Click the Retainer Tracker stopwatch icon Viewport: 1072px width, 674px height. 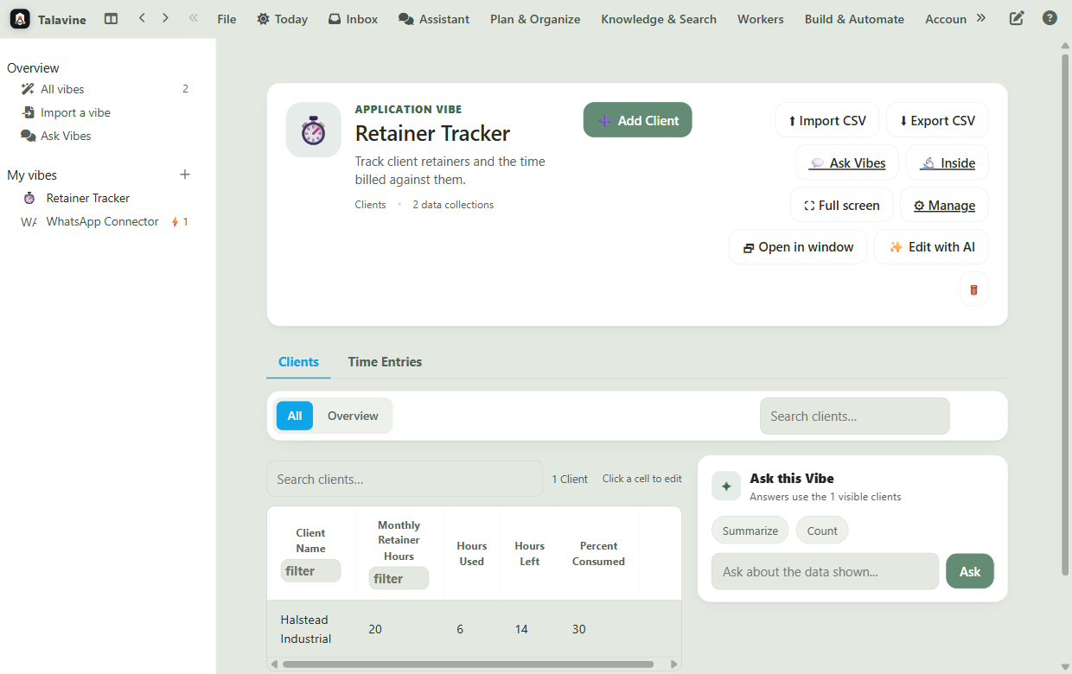314,130
